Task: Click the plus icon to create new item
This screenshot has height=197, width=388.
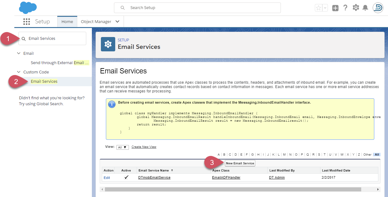Action: pyautogui.click(x=335, y=8)
